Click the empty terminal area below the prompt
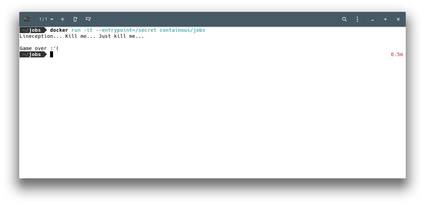This screenshot has width=425, height=205. click(212, 118)
